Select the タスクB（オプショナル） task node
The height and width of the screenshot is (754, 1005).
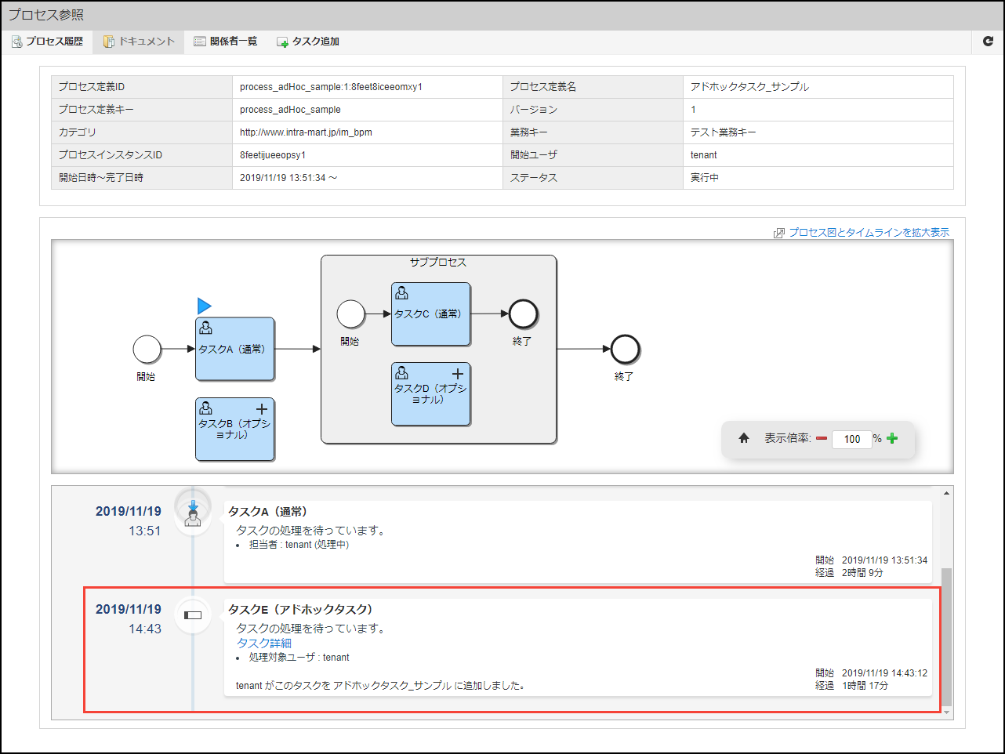[x=235, y=430]
